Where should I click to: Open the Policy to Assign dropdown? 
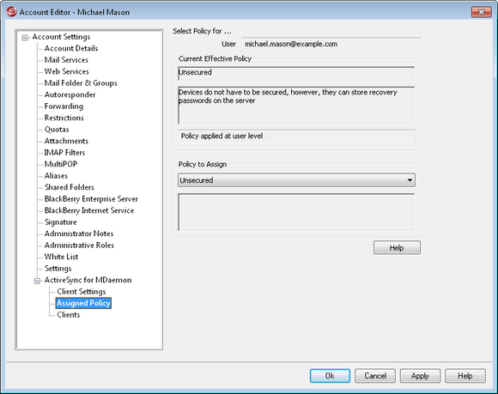coord(296,180)
